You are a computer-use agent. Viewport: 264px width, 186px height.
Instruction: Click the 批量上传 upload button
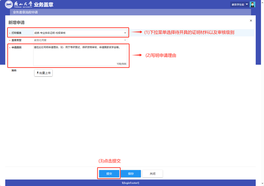tap(43, 73)
